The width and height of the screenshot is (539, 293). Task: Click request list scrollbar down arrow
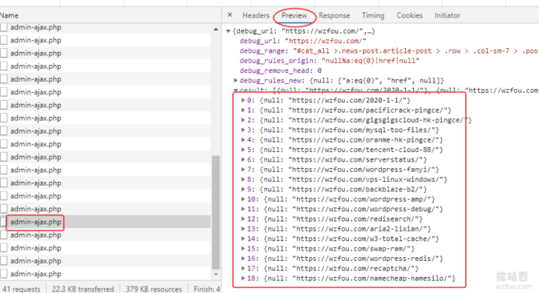(x=216, y=274)
